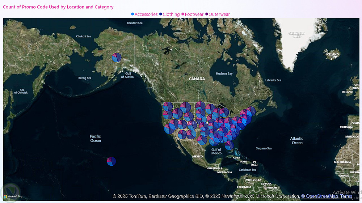
Task: Click the CANADA map label
Action: click(197, 79)
